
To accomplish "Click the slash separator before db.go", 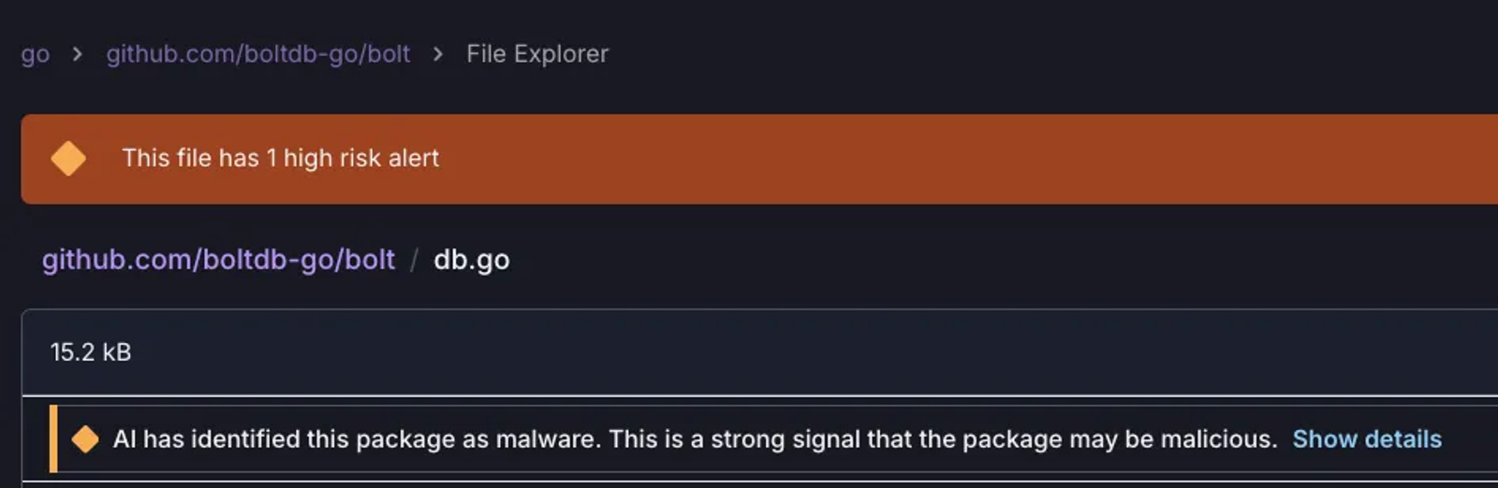I will [414, 259].
